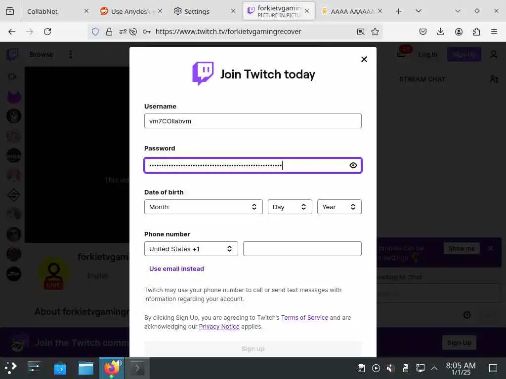This screenshot has height=379, width=506.
Task: Open the chat community users icon
Action: click(x=494, y=79)
